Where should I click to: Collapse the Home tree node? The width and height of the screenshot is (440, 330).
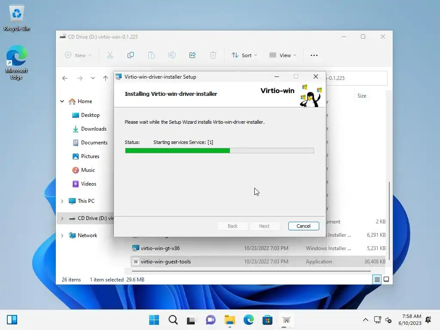click(62, 101)
